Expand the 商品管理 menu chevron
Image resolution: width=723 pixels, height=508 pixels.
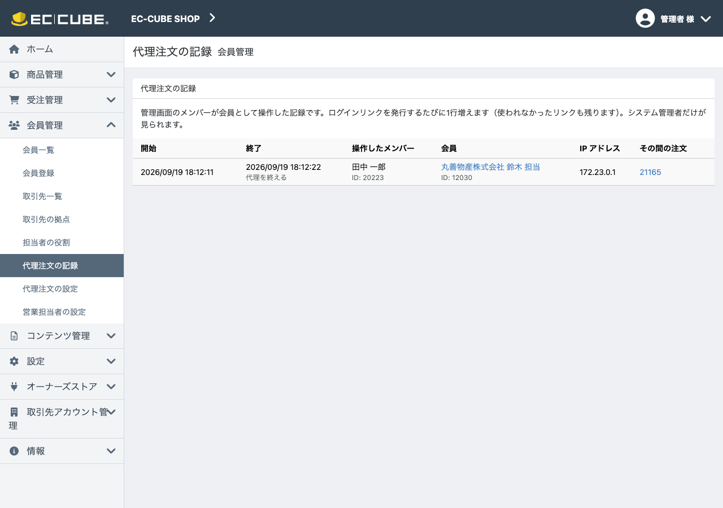pos(111,75)
